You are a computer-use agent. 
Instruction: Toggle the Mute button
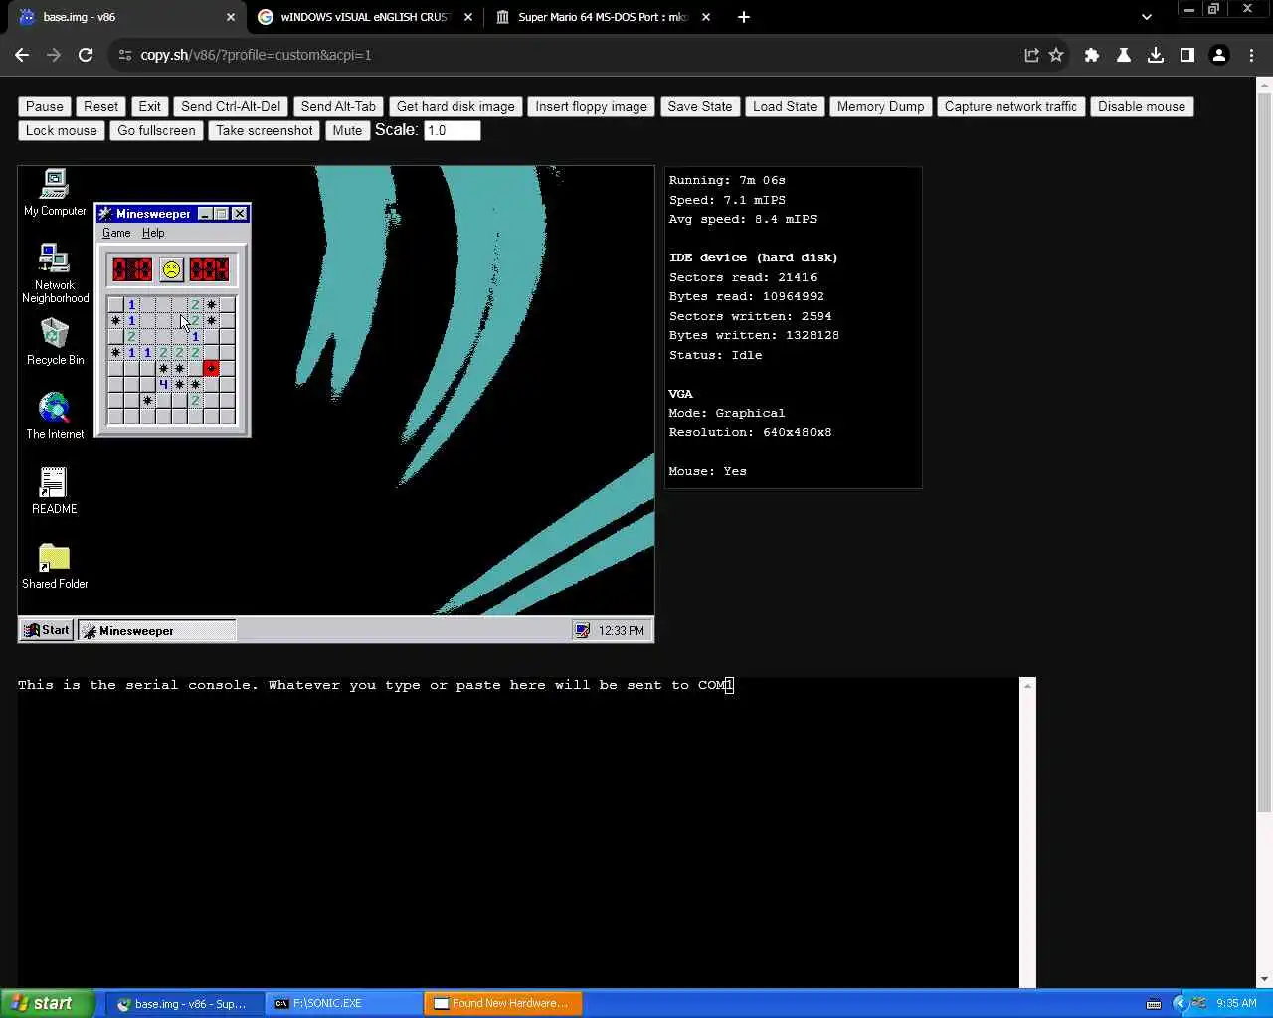tap(347, 130)
